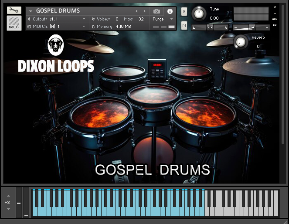Click the Max voices value 32
The image size is (289, 224).
pos(140,19)
